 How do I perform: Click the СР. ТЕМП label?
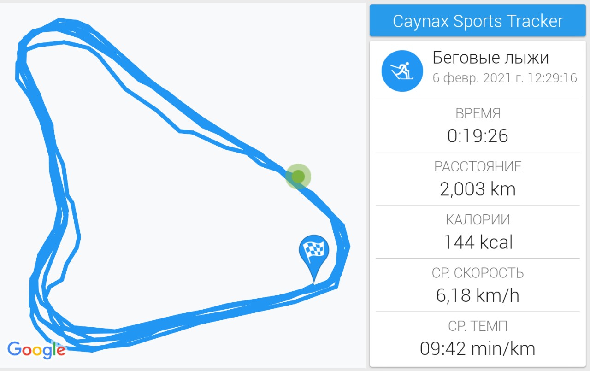pyautogui.click(x=478, y=326)
